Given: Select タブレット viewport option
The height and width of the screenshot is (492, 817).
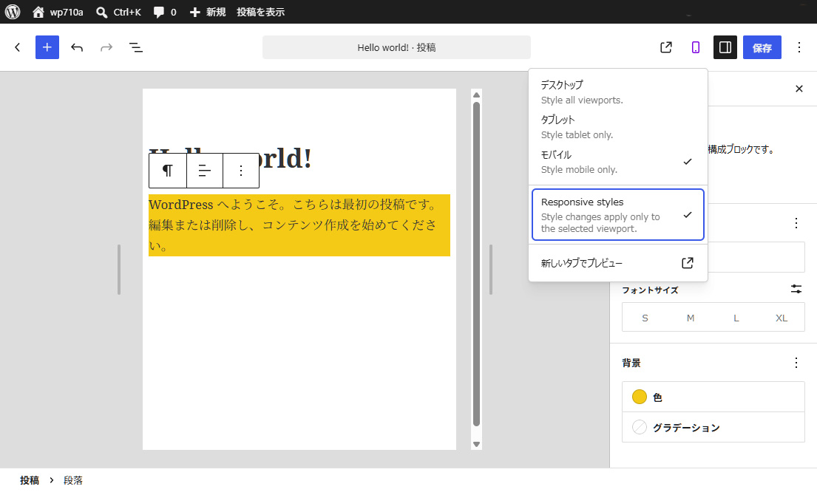Looking at the screenshot, I should pos(618,127).
